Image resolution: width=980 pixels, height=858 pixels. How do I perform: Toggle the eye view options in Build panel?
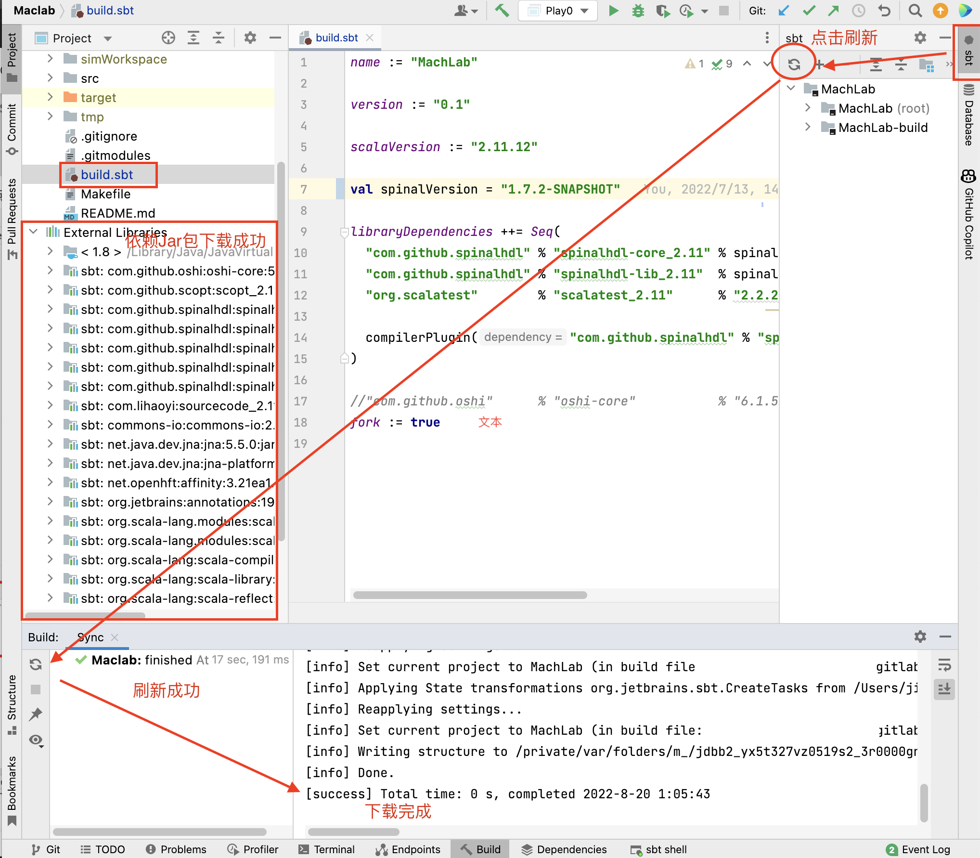[36, 740]
